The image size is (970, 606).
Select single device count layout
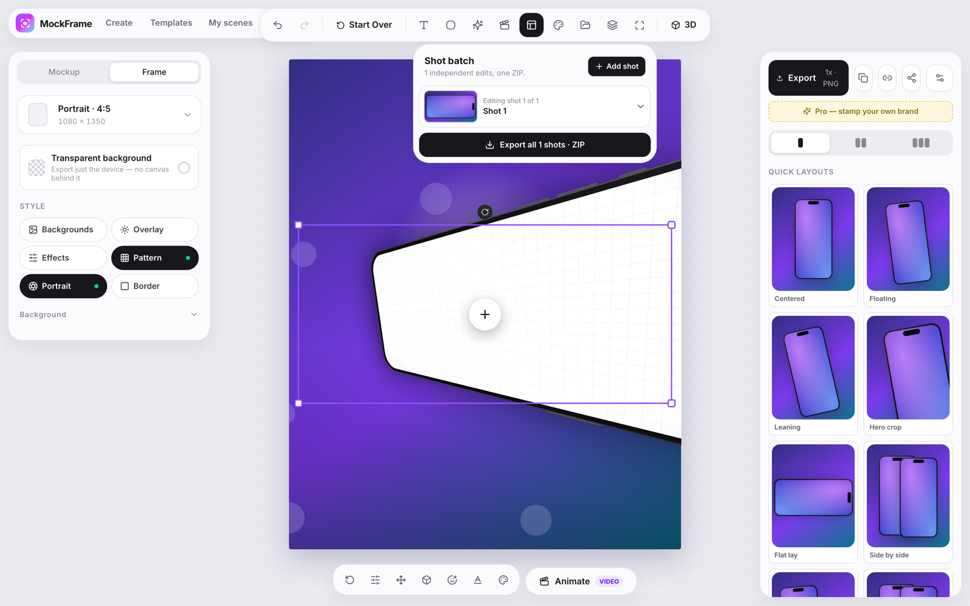coord(800,143)
